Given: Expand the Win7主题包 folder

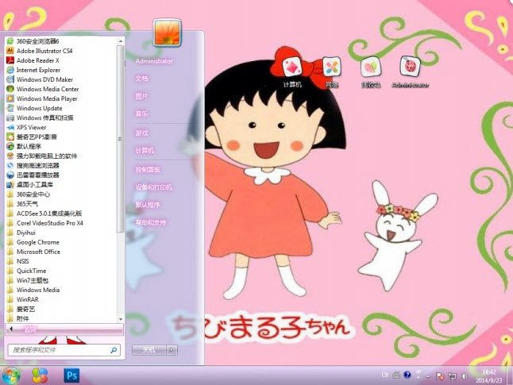Looking at the screenshot, I should click(x=28, y=280).
